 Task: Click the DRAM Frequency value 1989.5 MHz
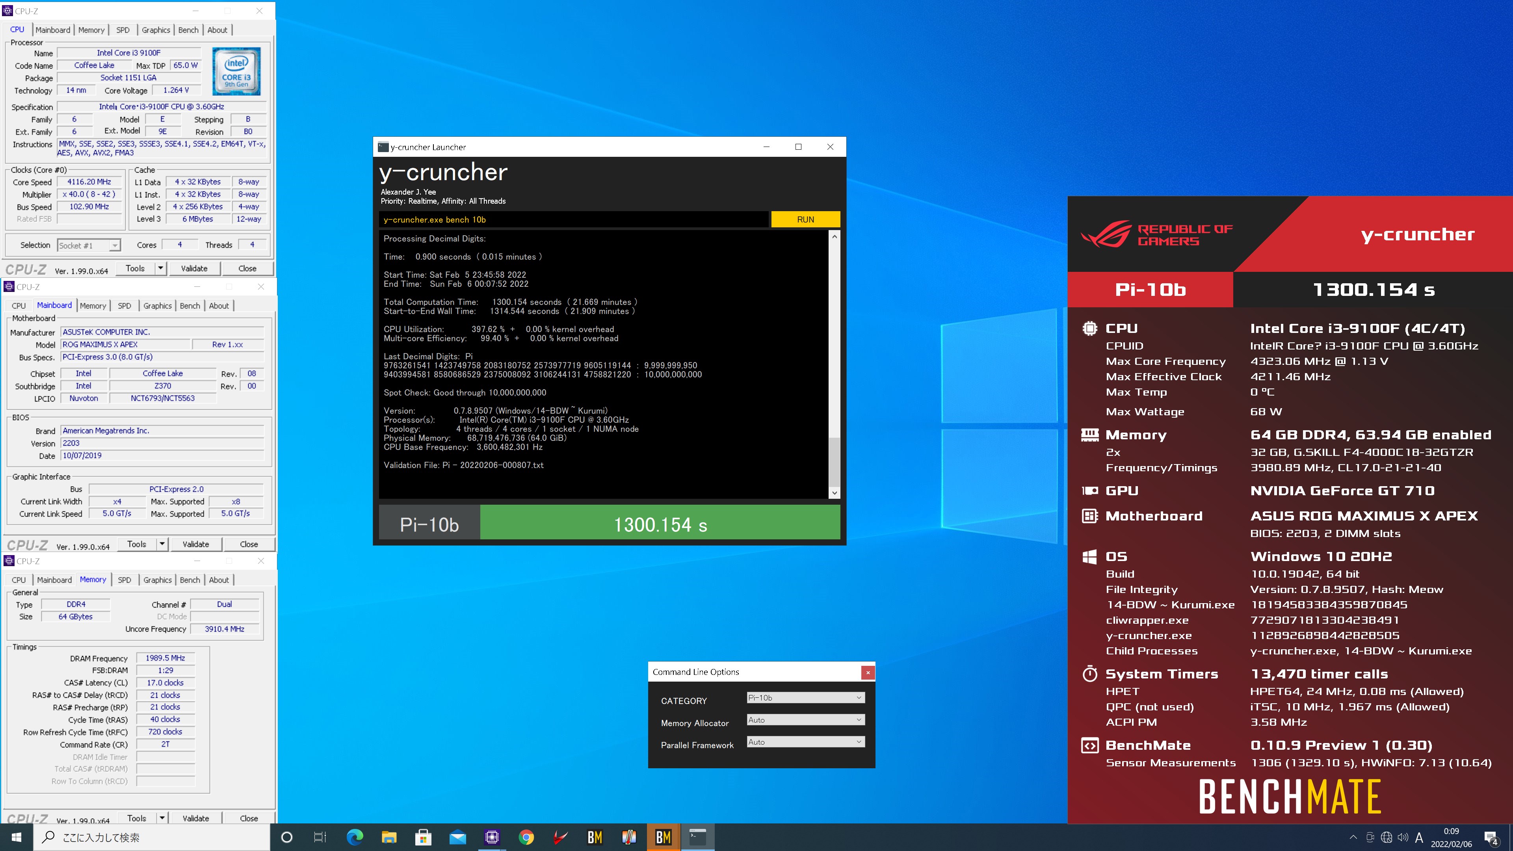[x=165, y=658]
